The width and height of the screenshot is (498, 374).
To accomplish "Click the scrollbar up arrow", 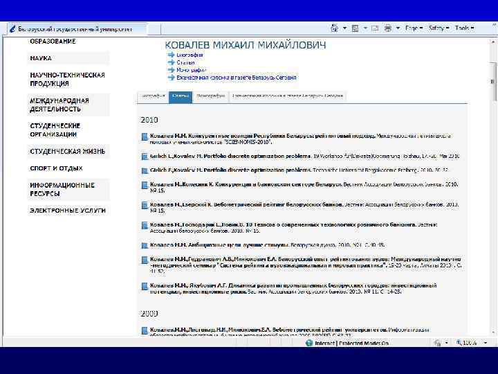I will [x=493, y=42].
